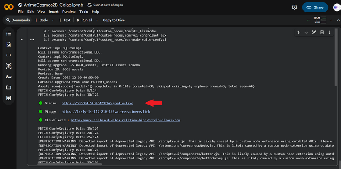Screen dimensions: 341x169
Task: Open the Runtime menu
Action: click(x=69, y=12)
